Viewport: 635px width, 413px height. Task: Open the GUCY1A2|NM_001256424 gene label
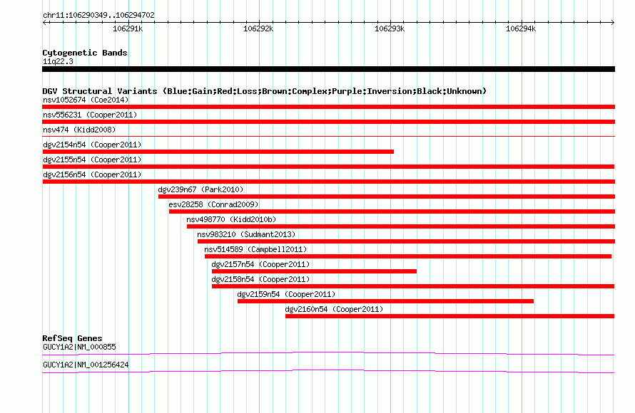click(86, 365)
